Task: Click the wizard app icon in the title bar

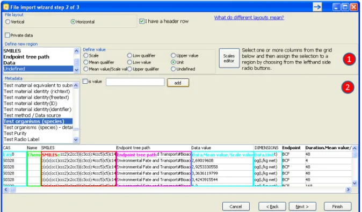Action: (x=6, y=7)
